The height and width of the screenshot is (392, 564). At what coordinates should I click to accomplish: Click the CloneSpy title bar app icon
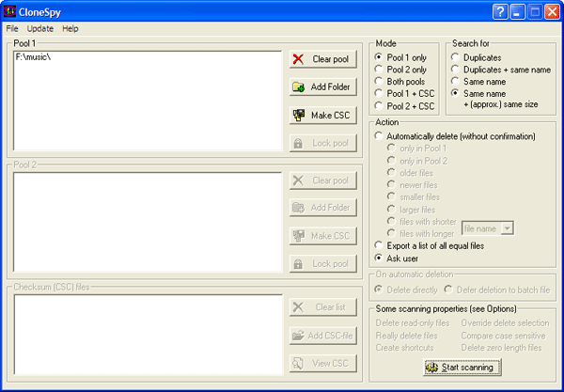point(9,12)
